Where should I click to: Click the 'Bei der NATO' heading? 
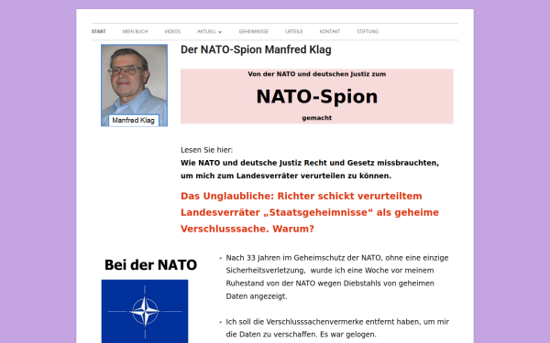151,265
